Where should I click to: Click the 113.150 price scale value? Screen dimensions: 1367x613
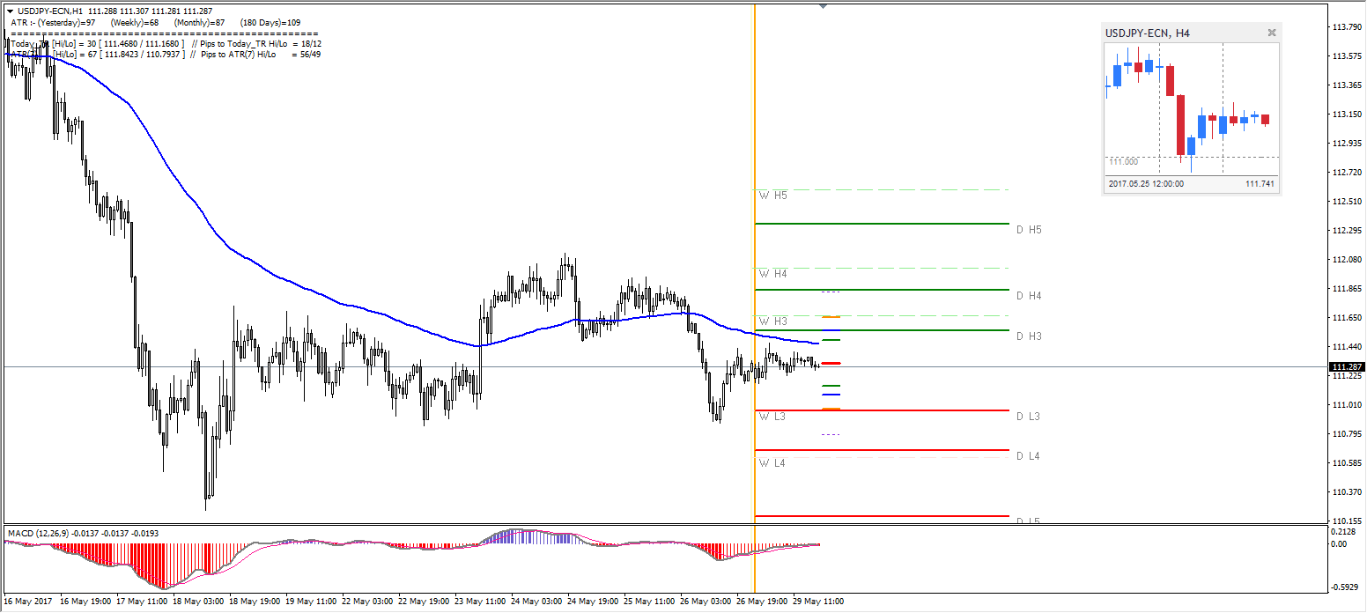1348,114
